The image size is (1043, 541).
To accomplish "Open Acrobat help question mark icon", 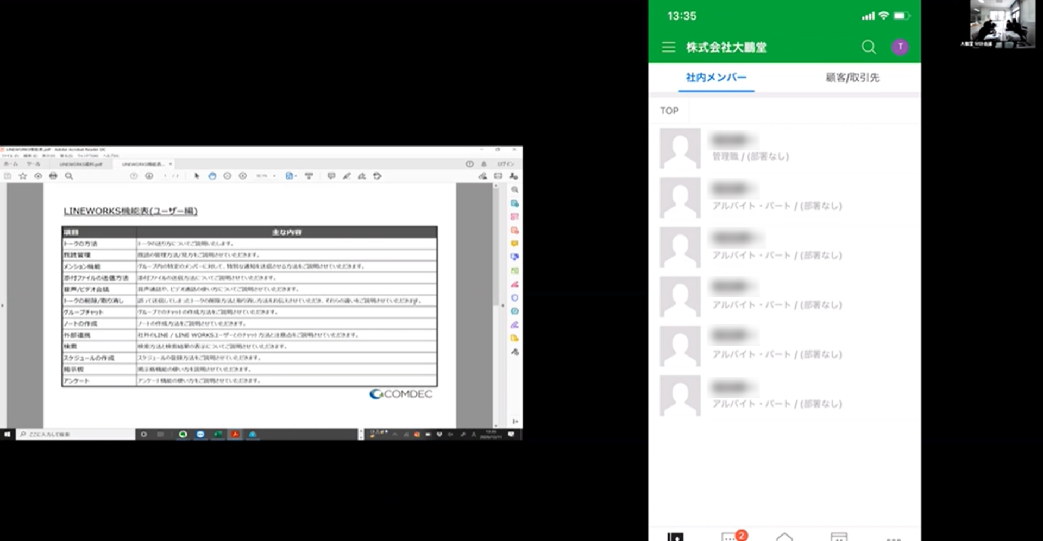I will [469, 164].
